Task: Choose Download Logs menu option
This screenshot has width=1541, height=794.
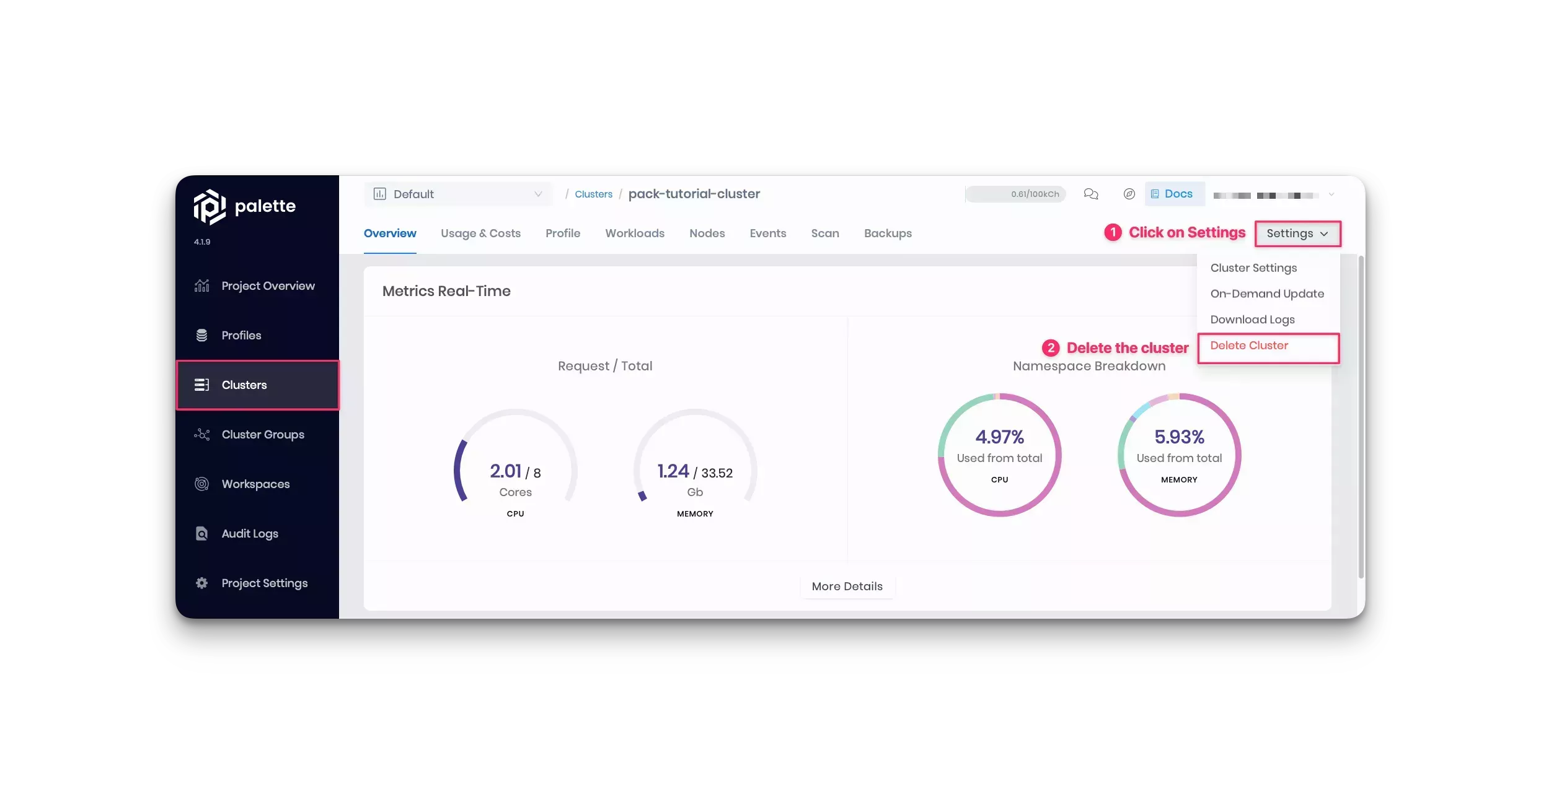Action: 1252,320
